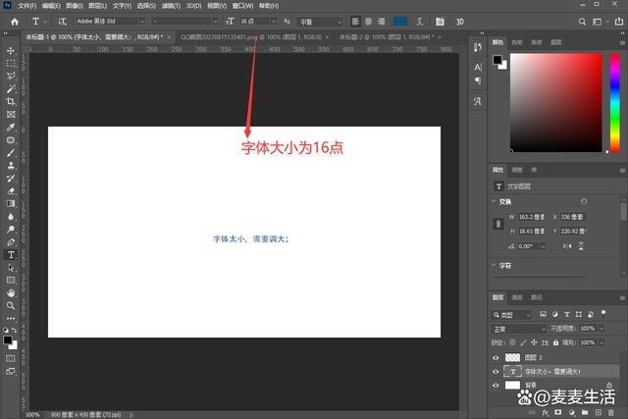Select the Brush tool
This screenshot has height=419, width=628.
[x=11, y=153]
